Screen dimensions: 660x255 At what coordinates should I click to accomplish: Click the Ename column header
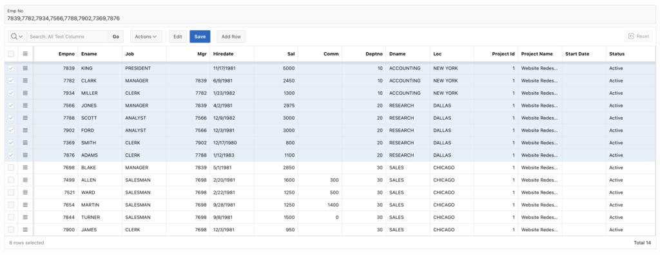(x=100, y=54)
